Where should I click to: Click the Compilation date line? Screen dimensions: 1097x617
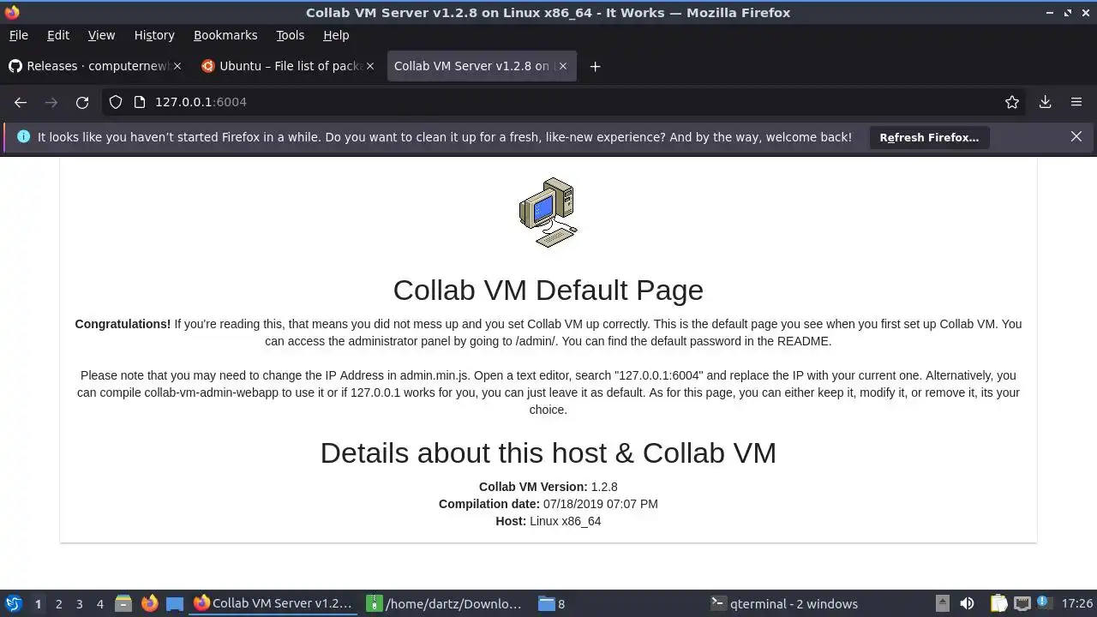[548, 504]
